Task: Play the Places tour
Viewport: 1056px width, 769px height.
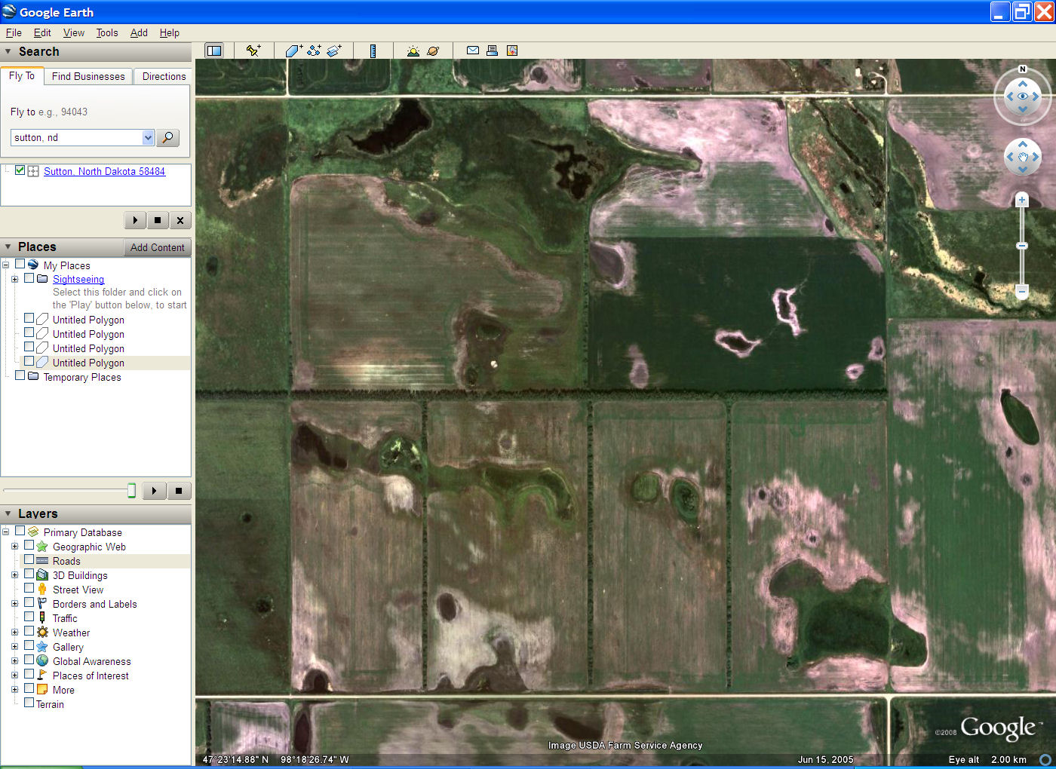Action: 154,491
